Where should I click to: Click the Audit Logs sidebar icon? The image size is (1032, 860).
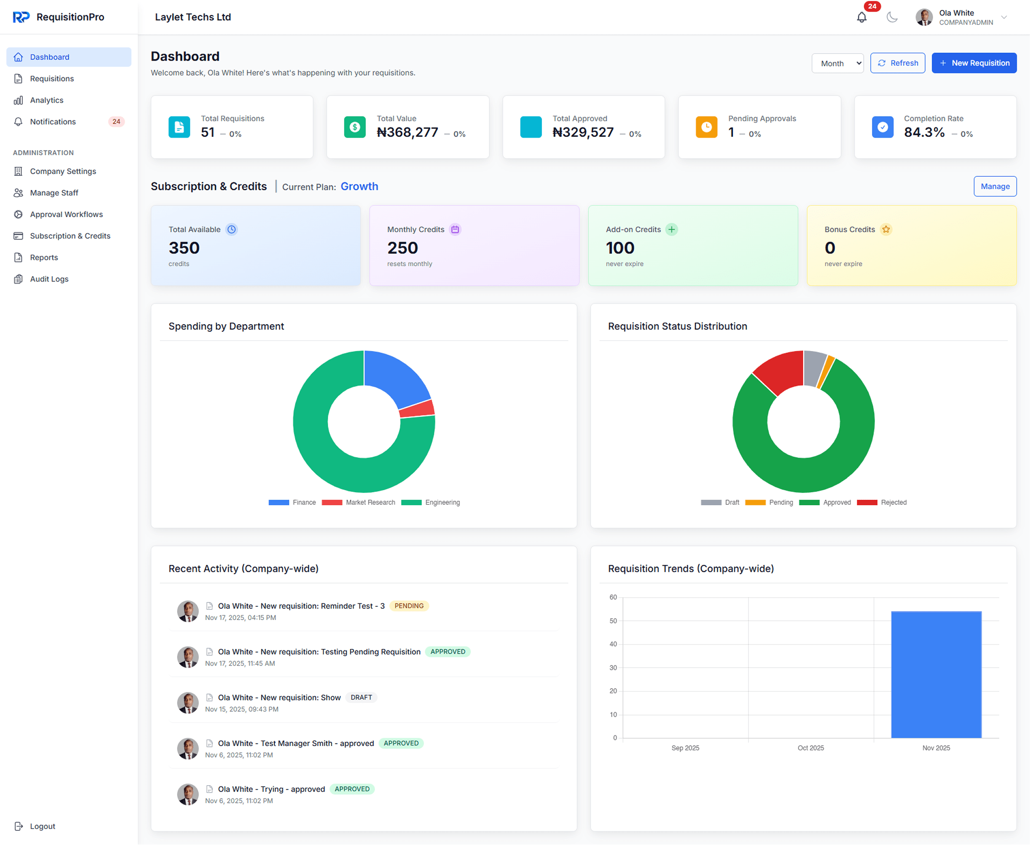coord(18,279)
